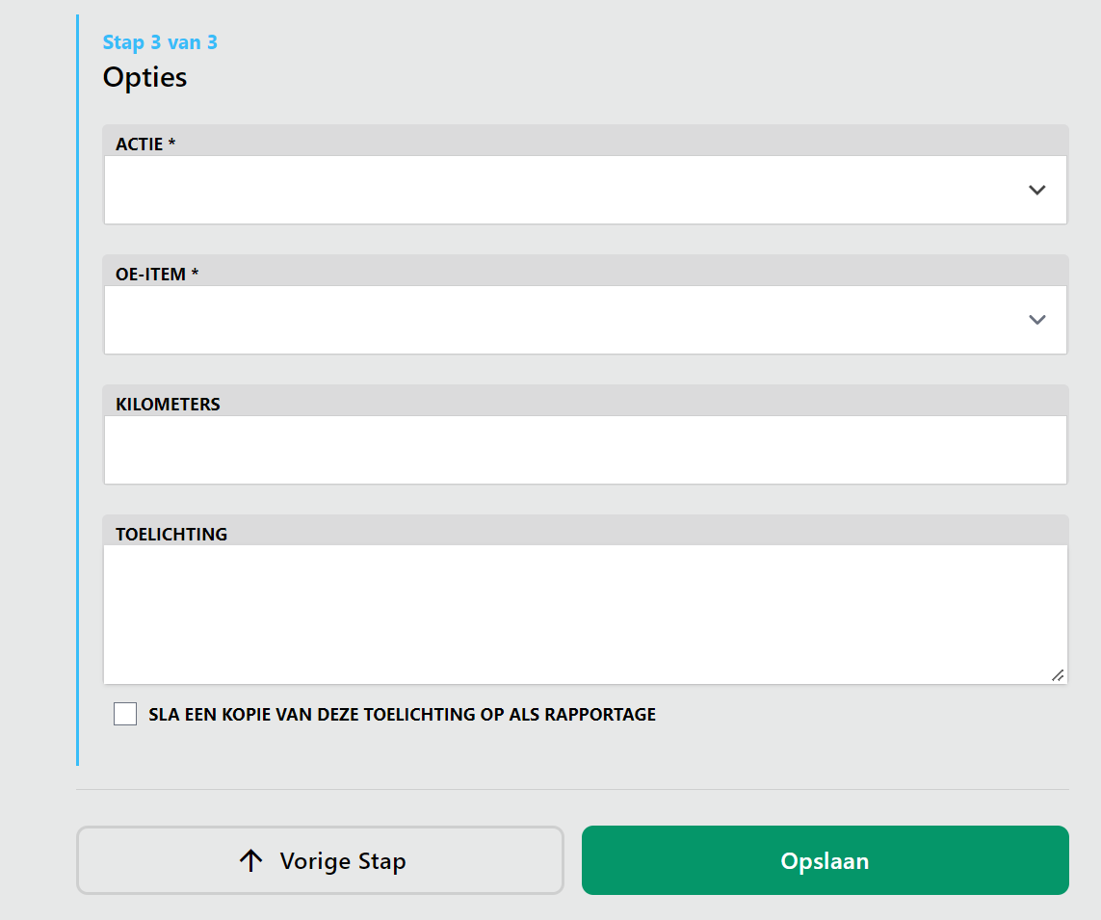Click the blue vertical step progress bar
This screenshot has width=1101, height=920.
point(77,385)
